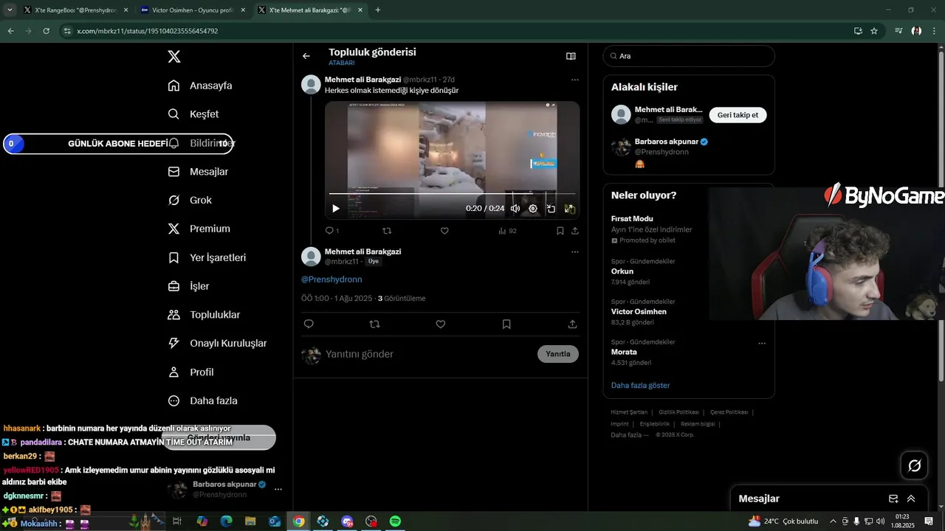
Task: Open File Explorer from taskbar
Action: pyautogui.click(x=250, y=521)
